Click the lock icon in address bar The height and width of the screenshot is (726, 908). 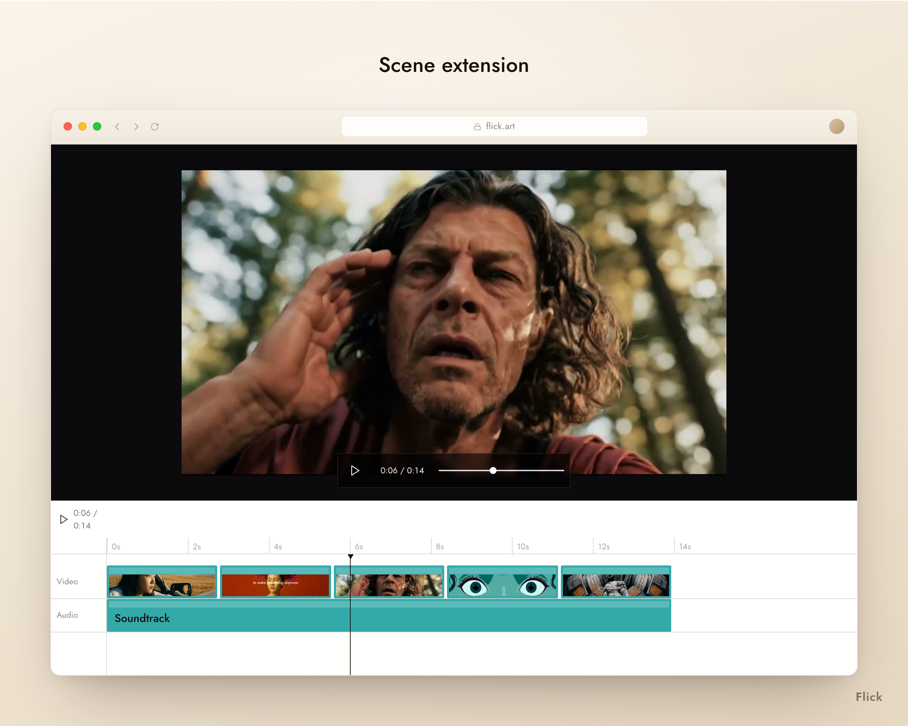coord(477,127)
